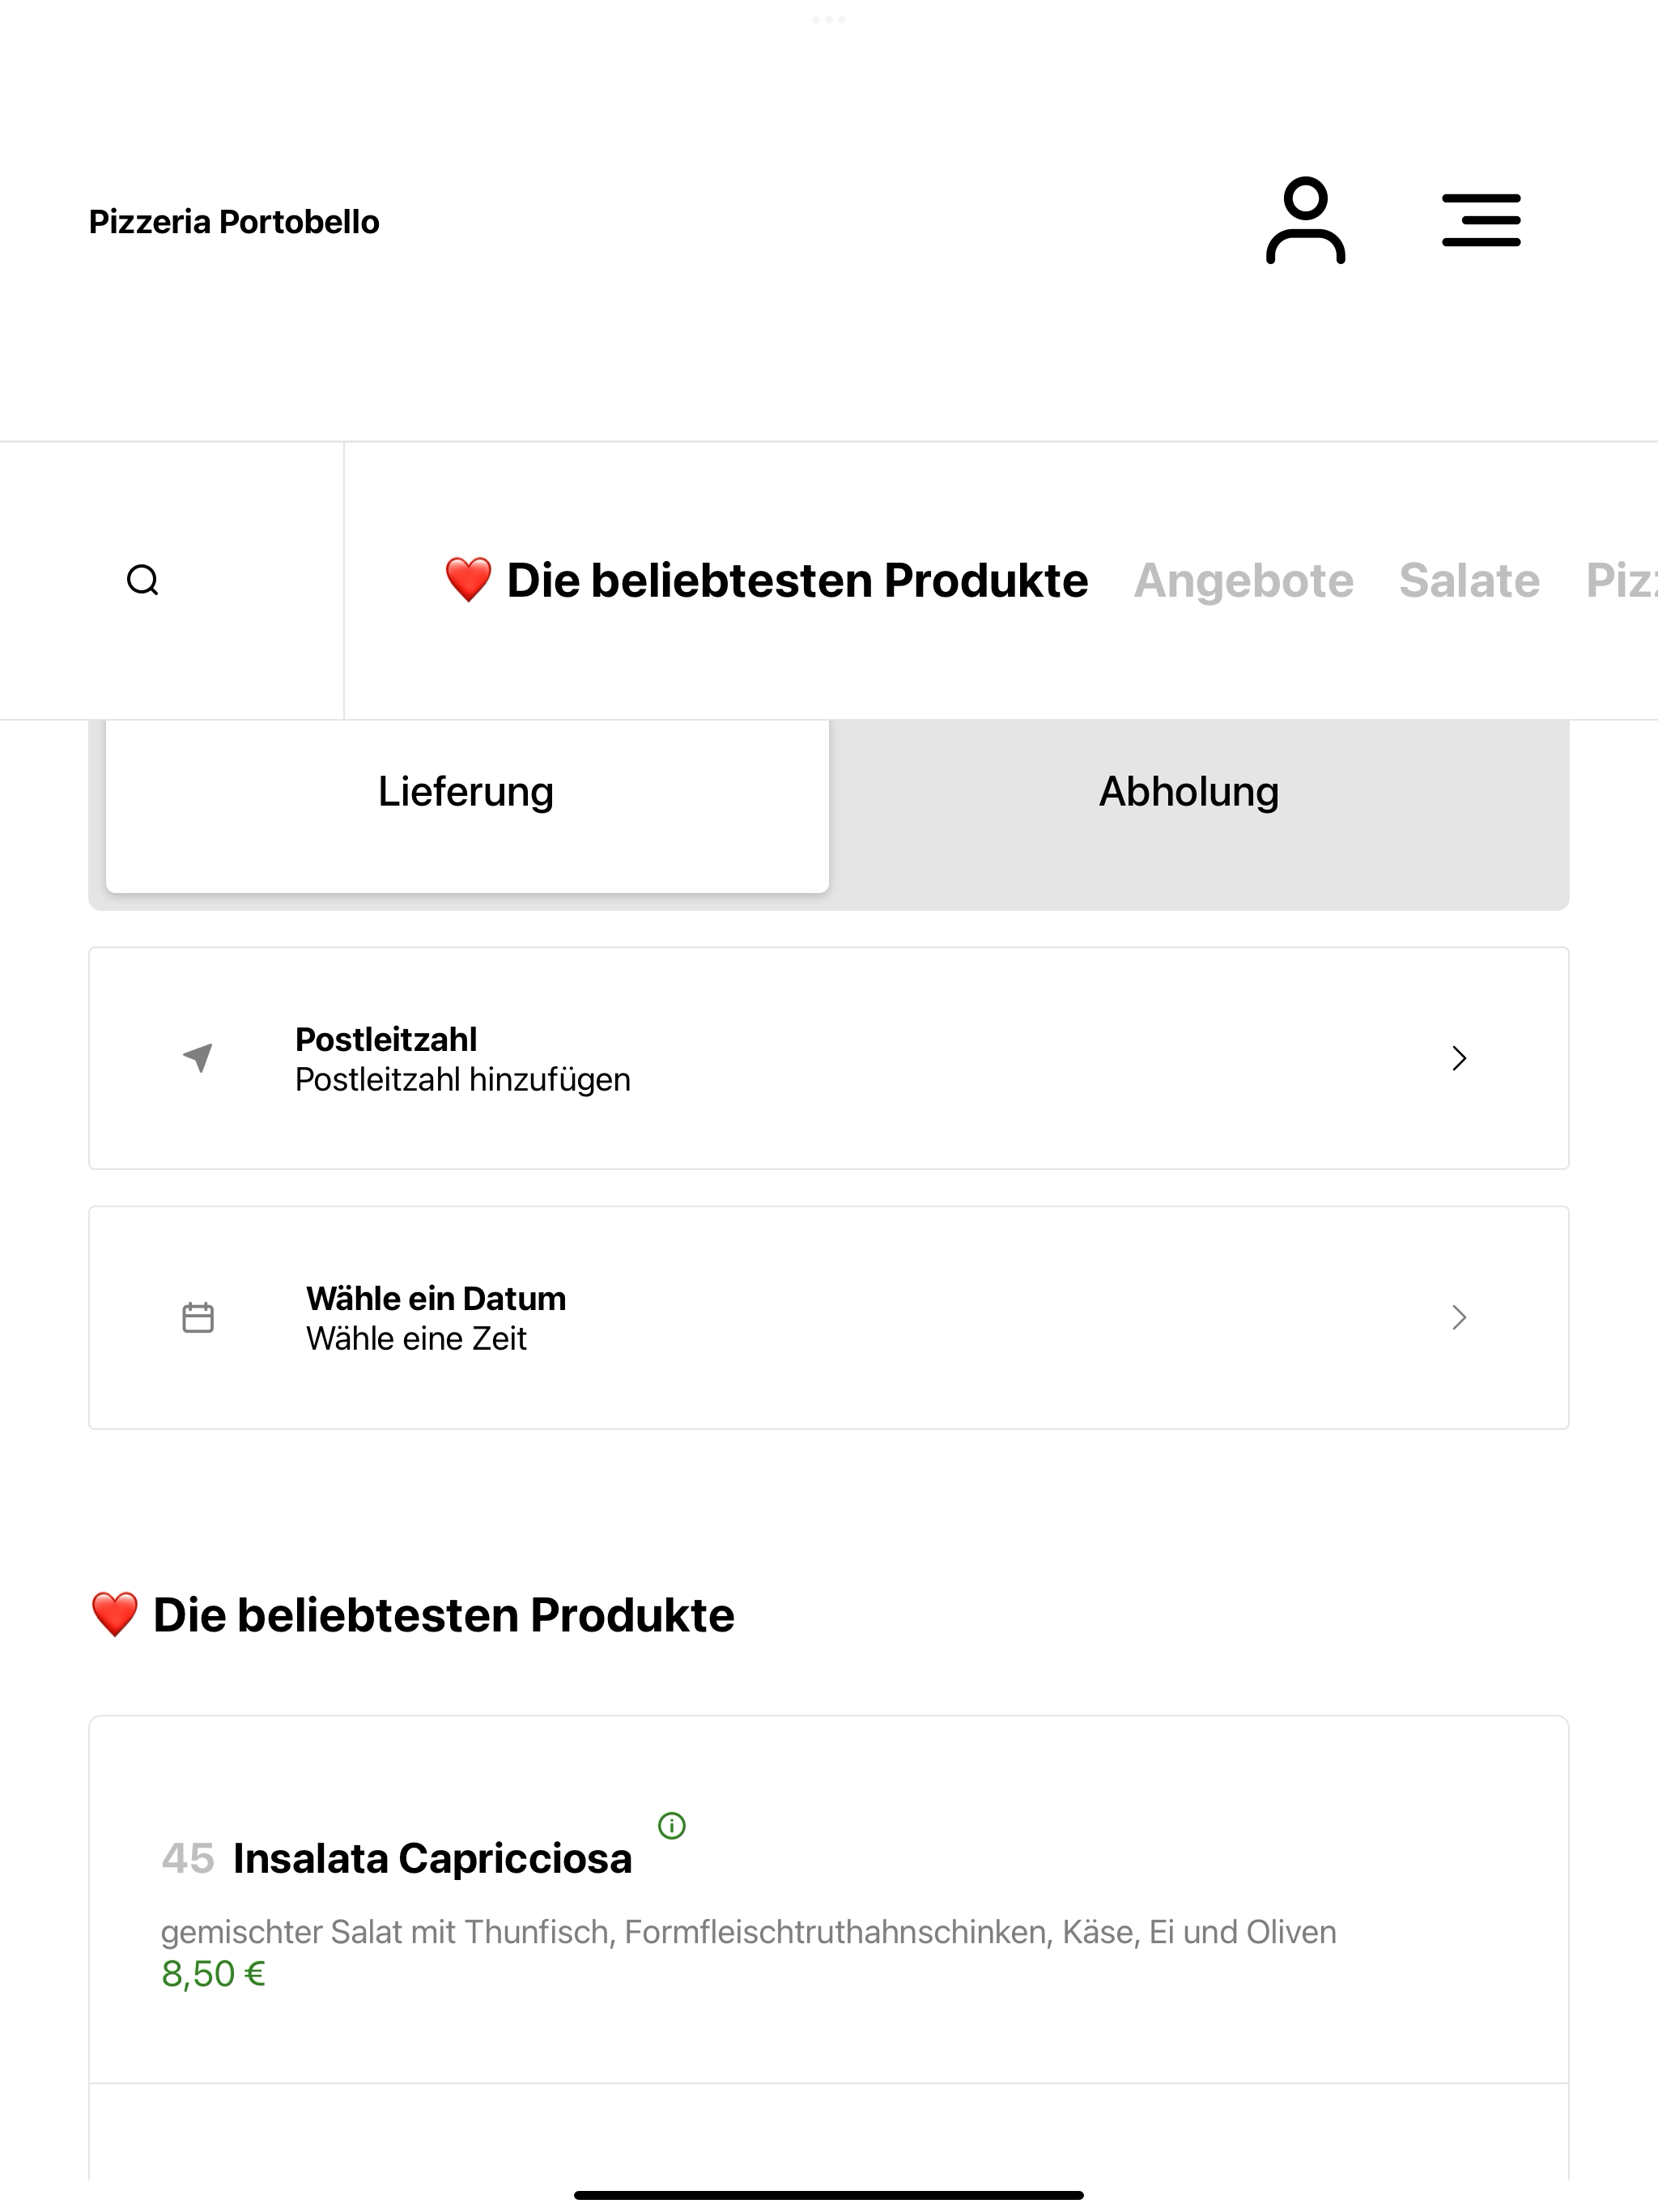Click the heart emoji in category bar
Viewport: 1658px width, 2212px height.
pos(468,580)
